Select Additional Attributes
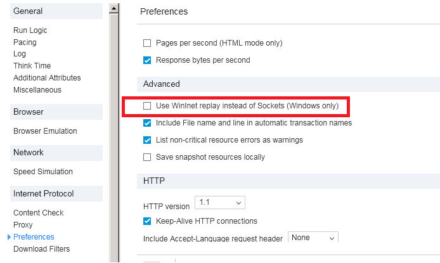This screenshot has height=263, width=440. [x=47, y=78]
